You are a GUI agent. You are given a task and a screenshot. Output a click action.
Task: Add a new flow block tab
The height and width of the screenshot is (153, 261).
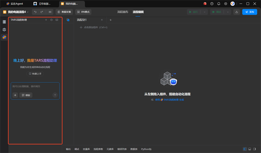[x=110, y=20]
